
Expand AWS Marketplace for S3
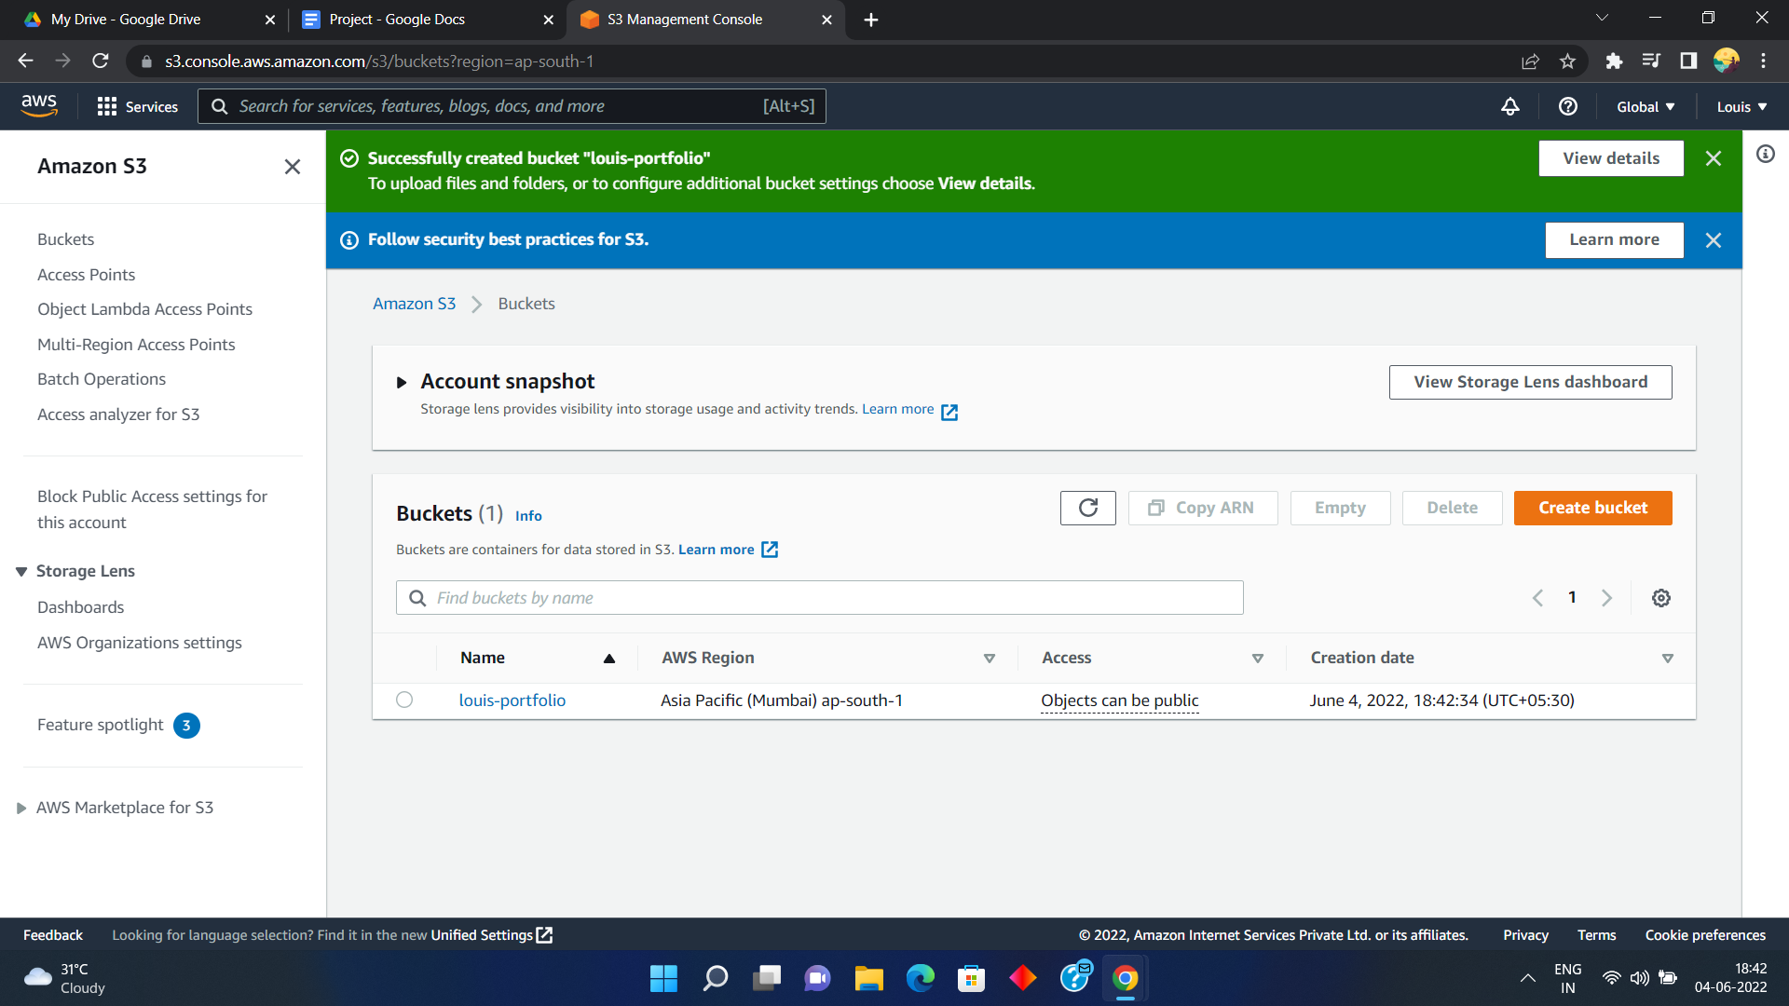click(x=21, y=808)
